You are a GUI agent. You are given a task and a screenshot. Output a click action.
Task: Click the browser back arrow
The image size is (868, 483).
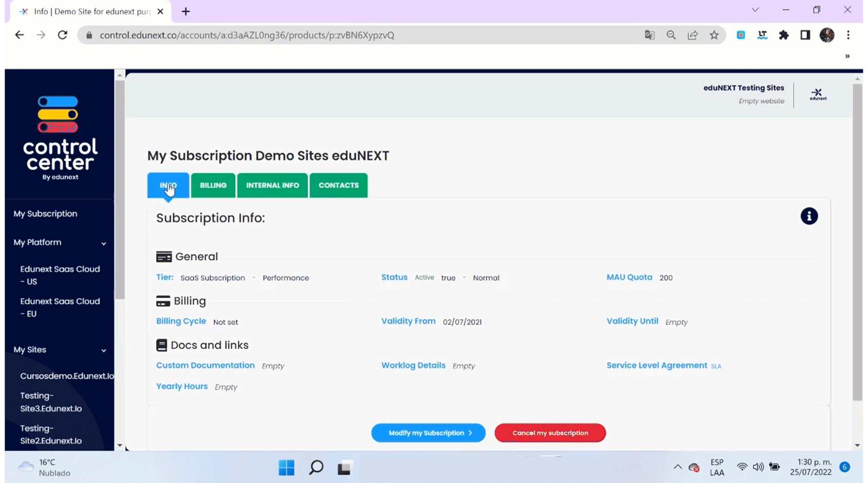point(20,35)
